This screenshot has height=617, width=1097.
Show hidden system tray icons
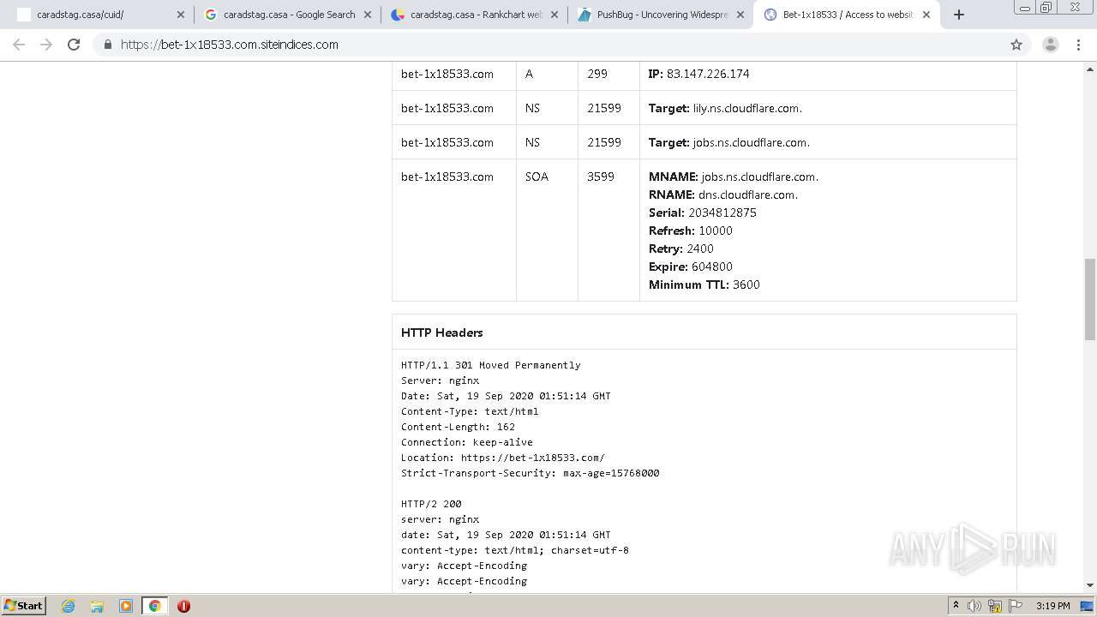click(x=956, y=605)
